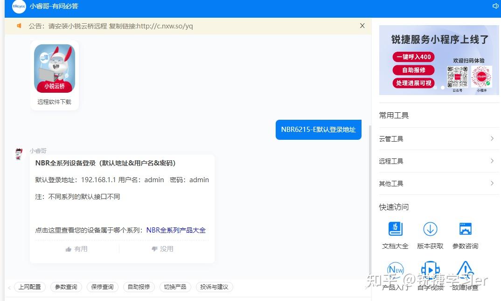Toggle the sound speaker icon in header
The width and height of the screenshot is (501, 301).
495,6
